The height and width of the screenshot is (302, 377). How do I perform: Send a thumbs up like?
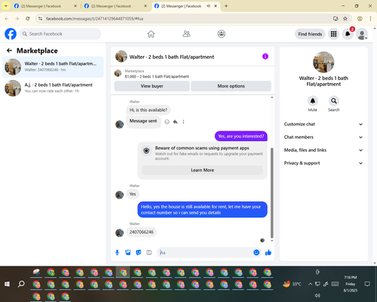(268, 252)
